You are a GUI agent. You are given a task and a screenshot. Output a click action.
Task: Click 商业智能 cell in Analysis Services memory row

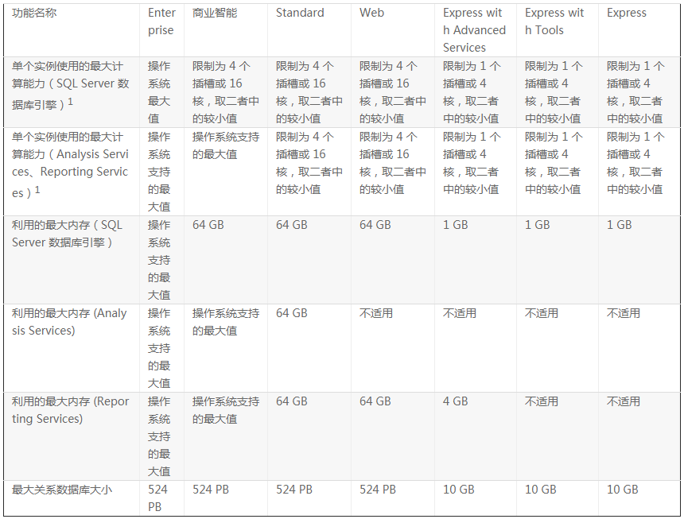click(x=226, y=322)
